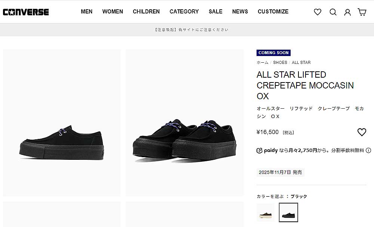Open the WOMEN menu
The height and width of the screenshot is (227, 374).
pyautogui.click(x=113, y=12)
